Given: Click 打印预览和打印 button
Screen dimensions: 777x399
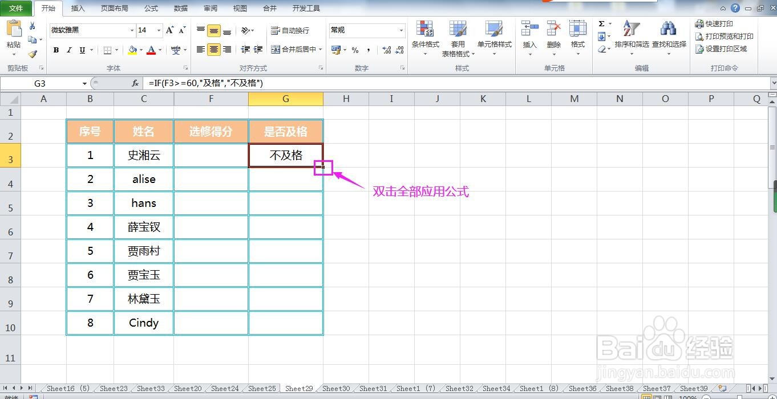Looking at the screenshot, I should pyautogui.click(x=724, y=36).
